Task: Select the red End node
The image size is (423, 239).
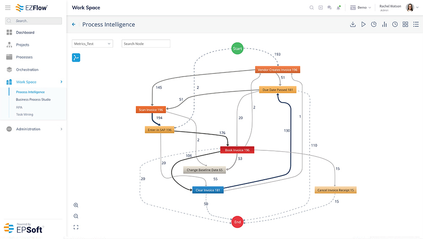Action: tap(237, 222)
